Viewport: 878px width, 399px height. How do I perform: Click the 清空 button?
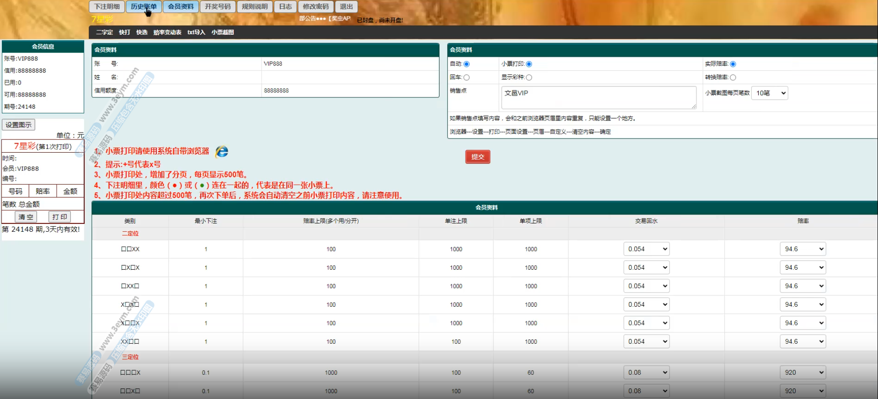[26, 217]
